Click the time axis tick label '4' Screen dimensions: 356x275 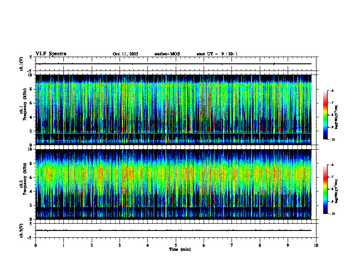click(x=148, y=245)
